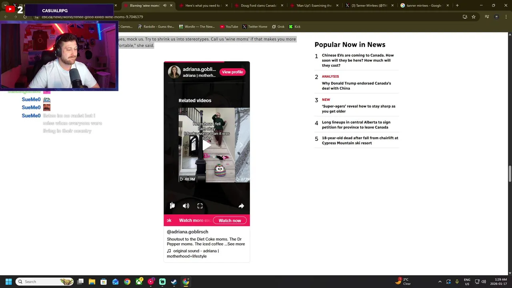Viewport: 512px width, 288px height.
Task: Click the Watch now button
Action: coord(230,220)
